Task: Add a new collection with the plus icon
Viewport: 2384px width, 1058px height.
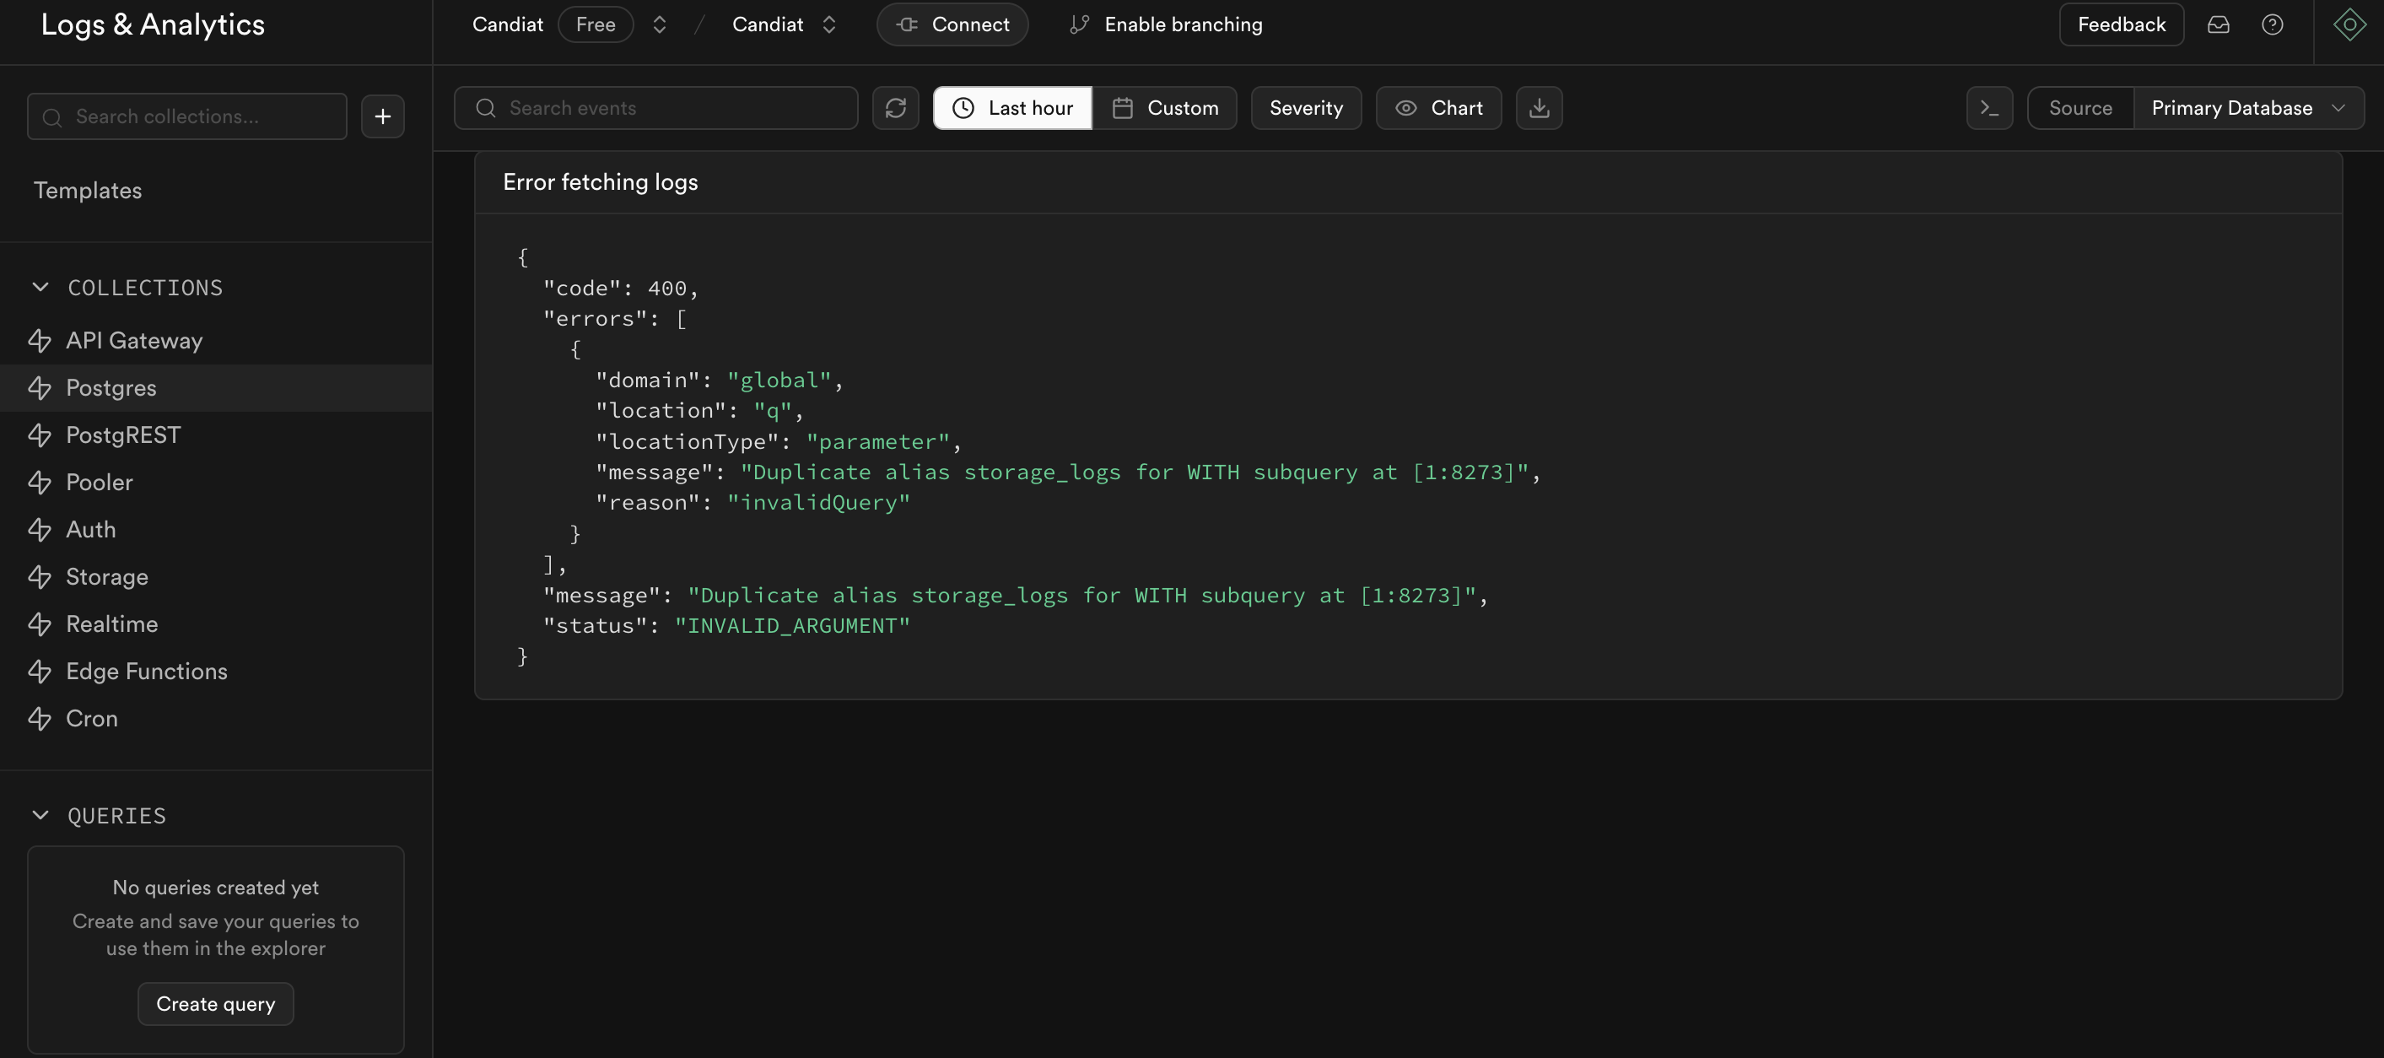Action: point(381,116)
